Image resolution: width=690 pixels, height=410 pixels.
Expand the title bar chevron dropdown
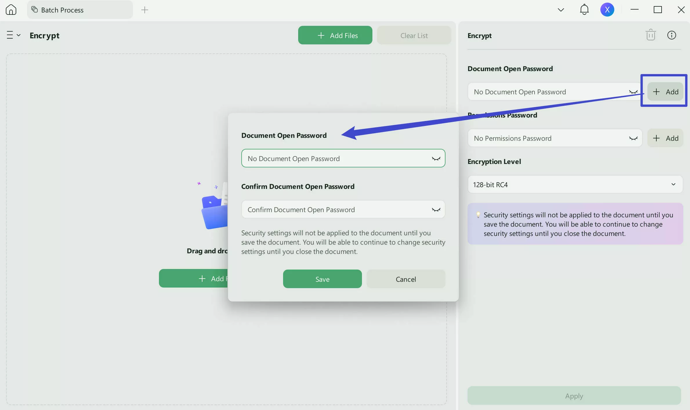[561, 10]
